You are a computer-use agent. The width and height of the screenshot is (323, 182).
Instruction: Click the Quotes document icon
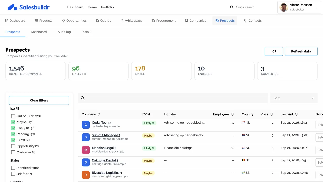point(97,21)
